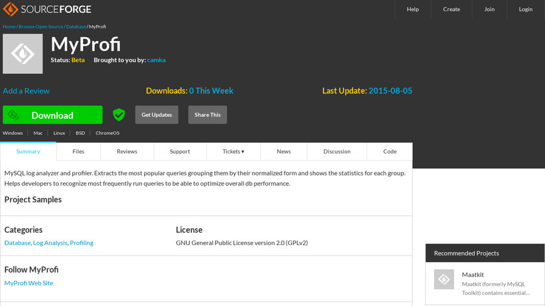545x306 pixels.
Task: Switch to the Reviews tab
Action: 127,152
